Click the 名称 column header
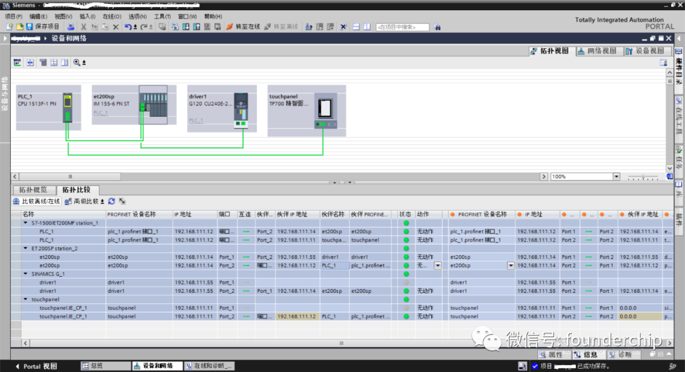Image resolution: width=685 pixels, height=372 pixels. tap(63, 214)
